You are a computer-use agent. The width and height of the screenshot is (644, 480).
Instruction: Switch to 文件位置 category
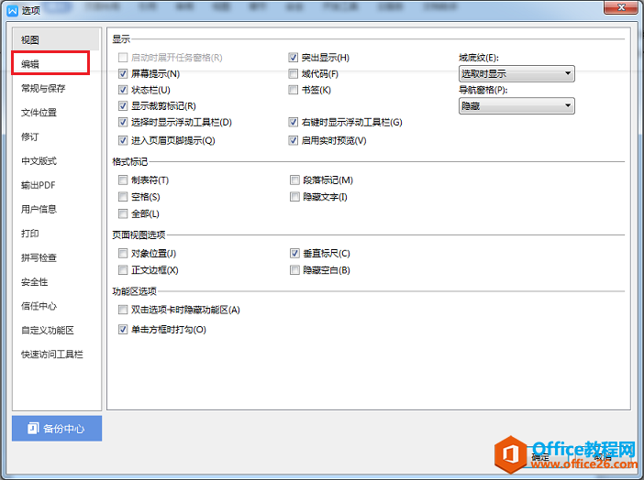click(x=39, y=113)
